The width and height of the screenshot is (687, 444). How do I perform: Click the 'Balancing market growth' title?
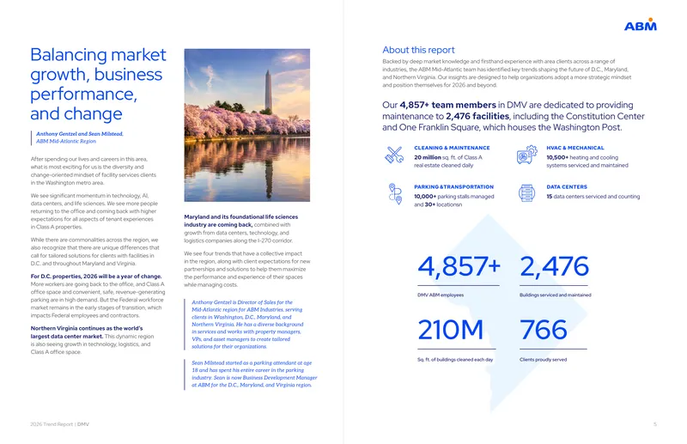98,83
